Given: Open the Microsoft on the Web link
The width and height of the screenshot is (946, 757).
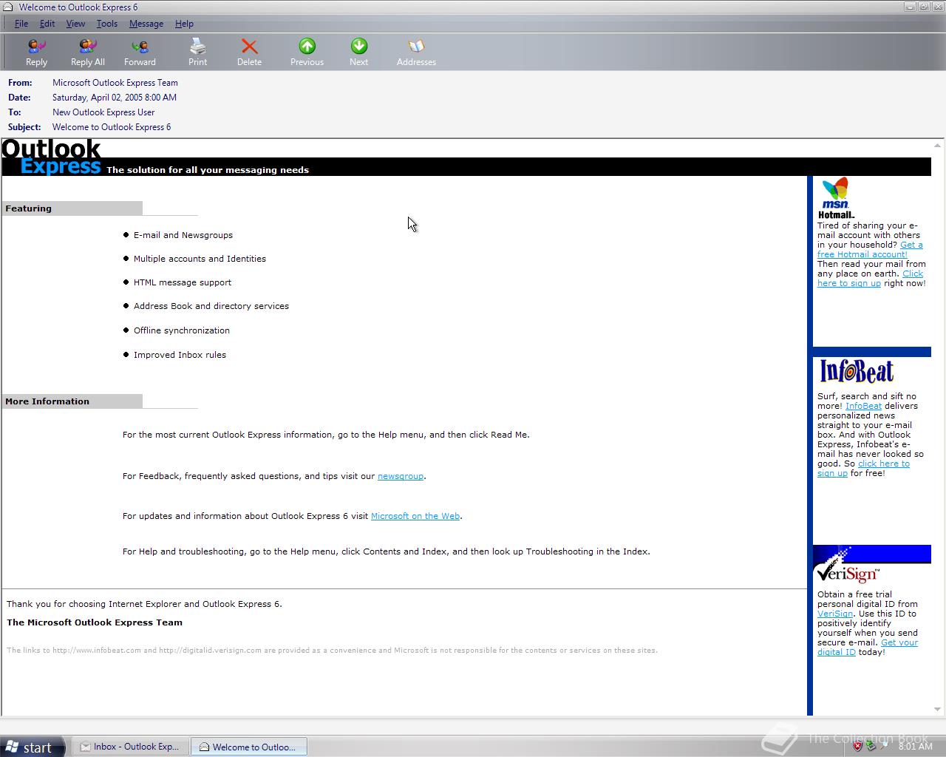Looking at the screenshot, I should (x=415, y=516).
